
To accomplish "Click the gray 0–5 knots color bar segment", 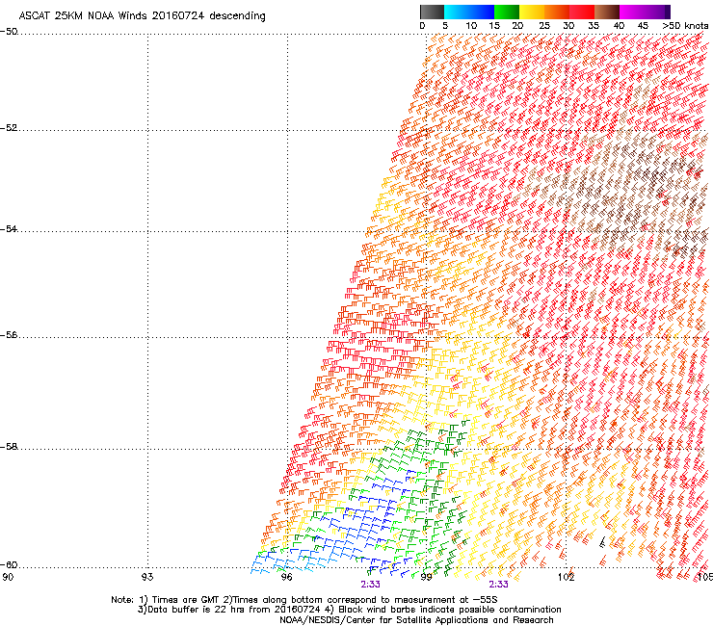I will click(x=432, y=12).
